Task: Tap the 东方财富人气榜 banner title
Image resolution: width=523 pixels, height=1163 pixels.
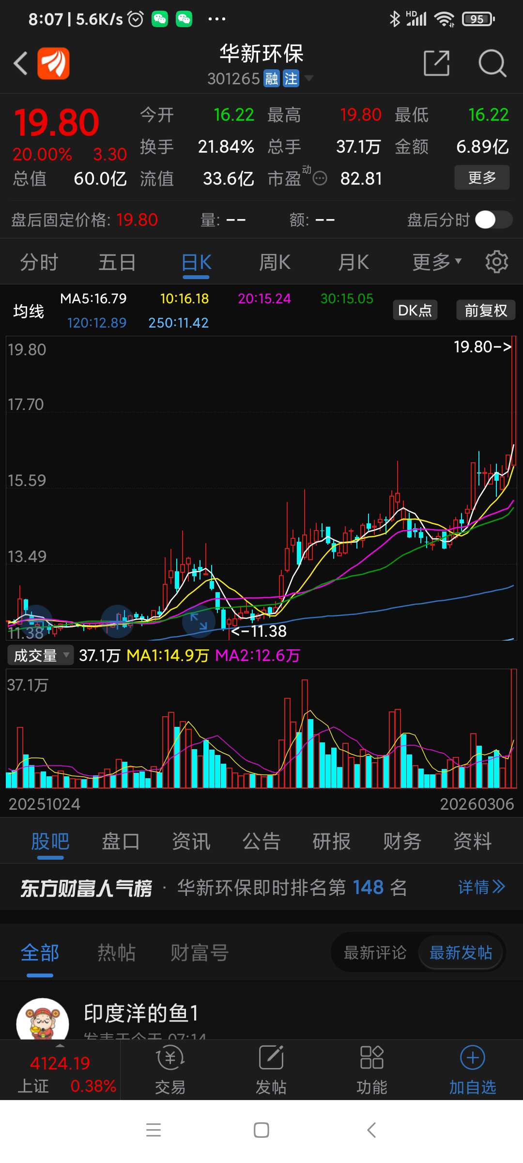Action: (86, 888)
